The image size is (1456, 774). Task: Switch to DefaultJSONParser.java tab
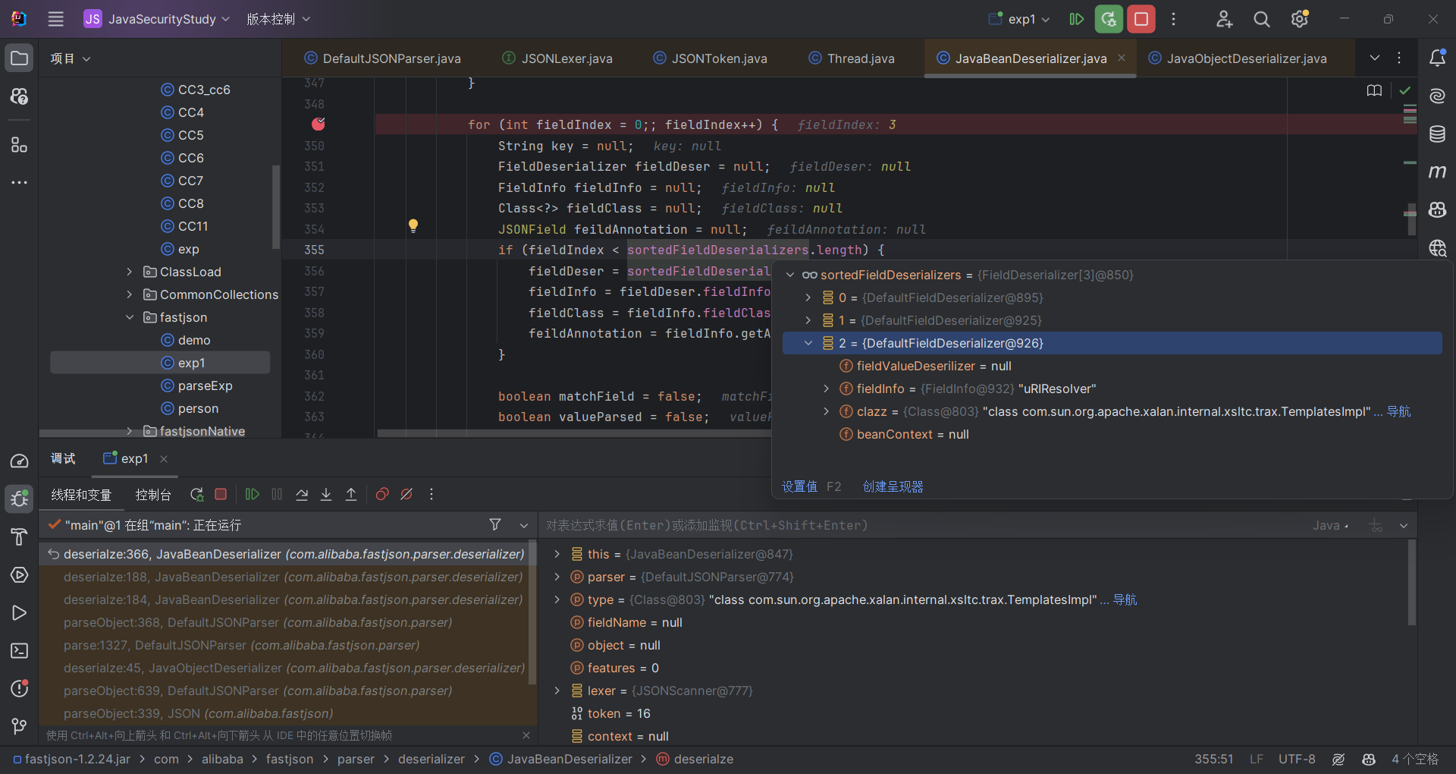point(383,58)
